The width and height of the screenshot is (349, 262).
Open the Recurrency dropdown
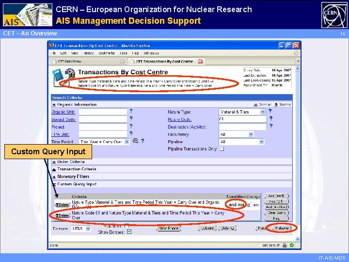pos(251,134)
